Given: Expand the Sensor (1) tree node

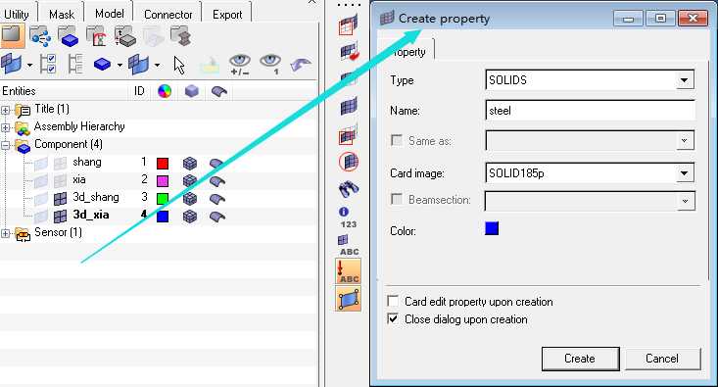Looking at the screenshot, I should click(5, 233).
